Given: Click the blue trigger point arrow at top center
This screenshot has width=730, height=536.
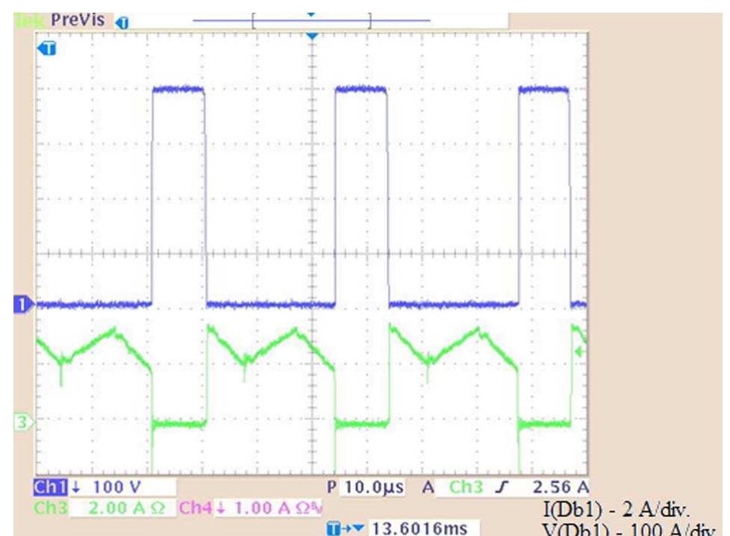Looking at the screenshot, I should [x=313, y=36].
